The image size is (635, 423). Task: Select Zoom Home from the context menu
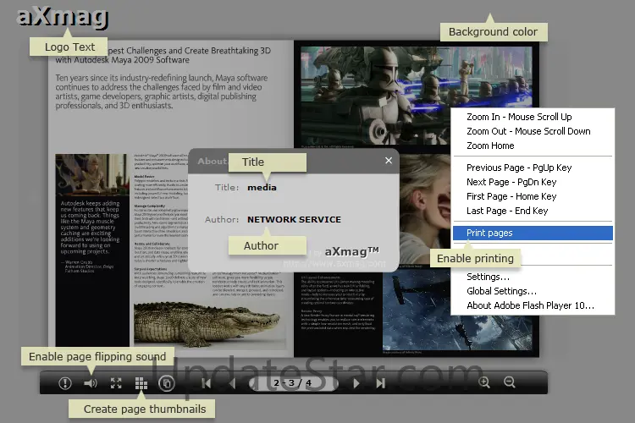tap(490, 146)
